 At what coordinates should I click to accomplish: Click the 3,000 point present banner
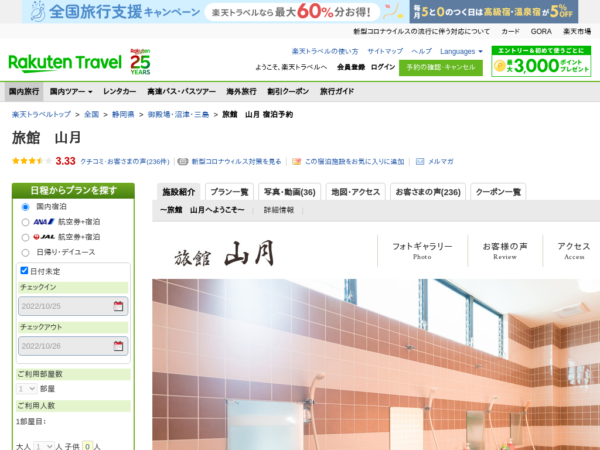[541, 61]
